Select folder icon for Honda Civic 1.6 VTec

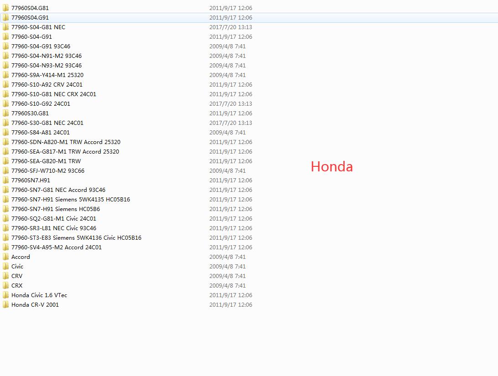click(5, 295)
